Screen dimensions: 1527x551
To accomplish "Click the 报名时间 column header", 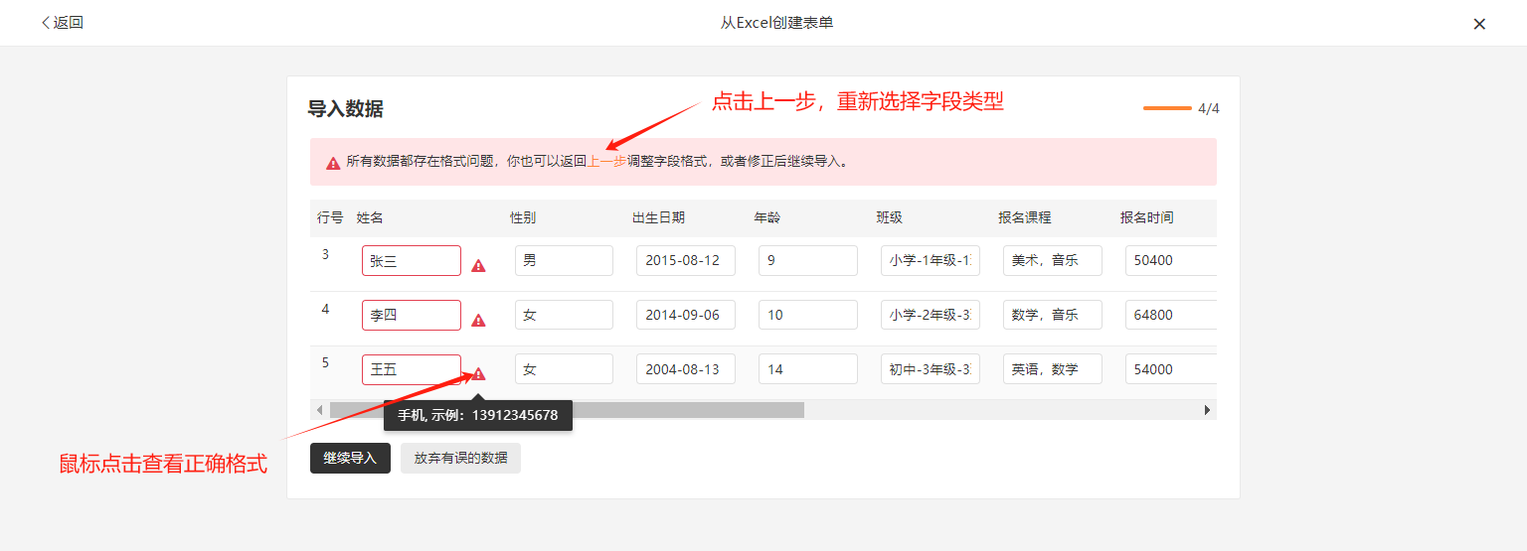I will 1147,217.
